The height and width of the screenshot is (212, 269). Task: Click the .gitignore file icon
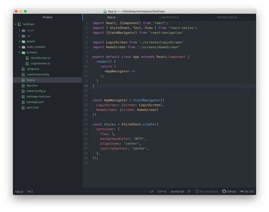tap(23, 69)
